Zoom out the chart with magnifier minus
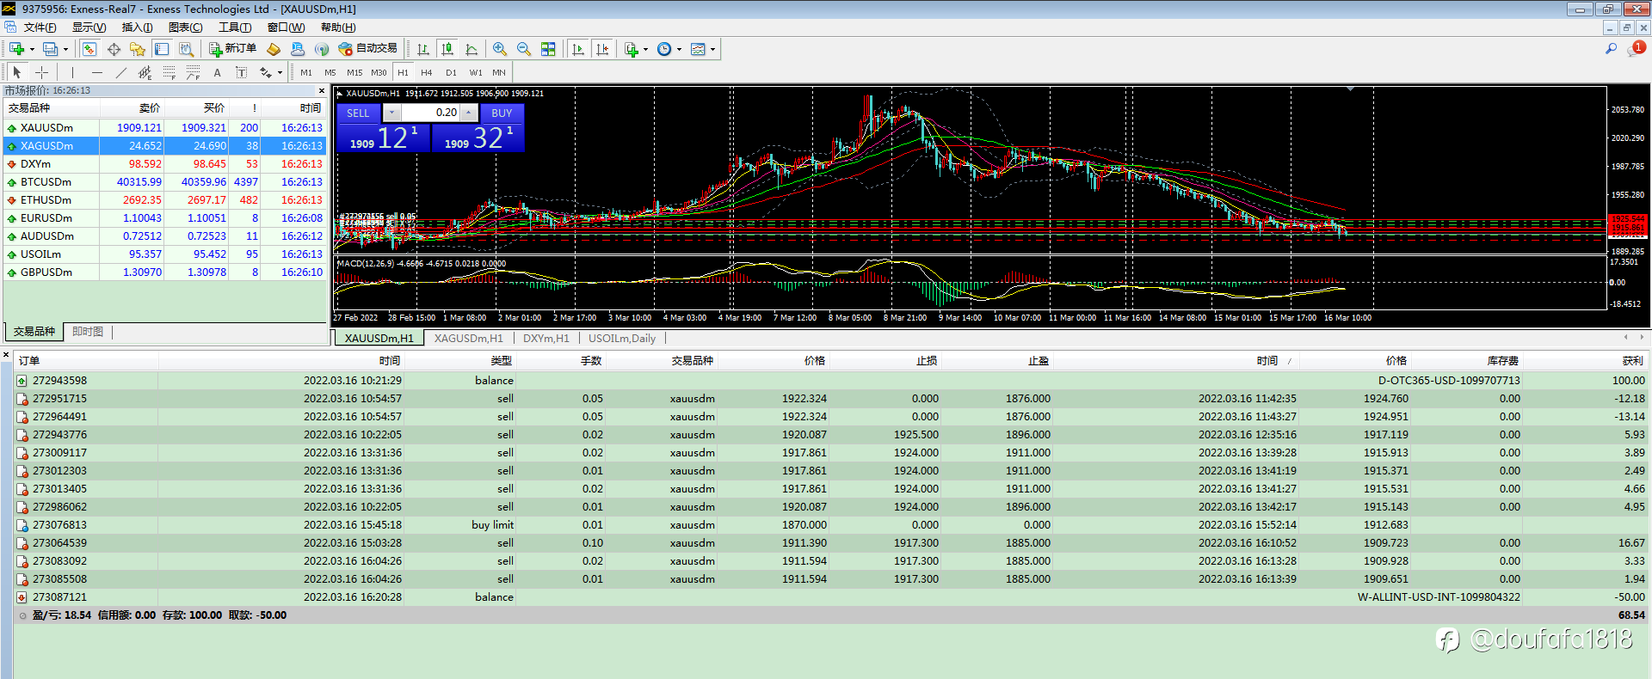 [524, 49]
